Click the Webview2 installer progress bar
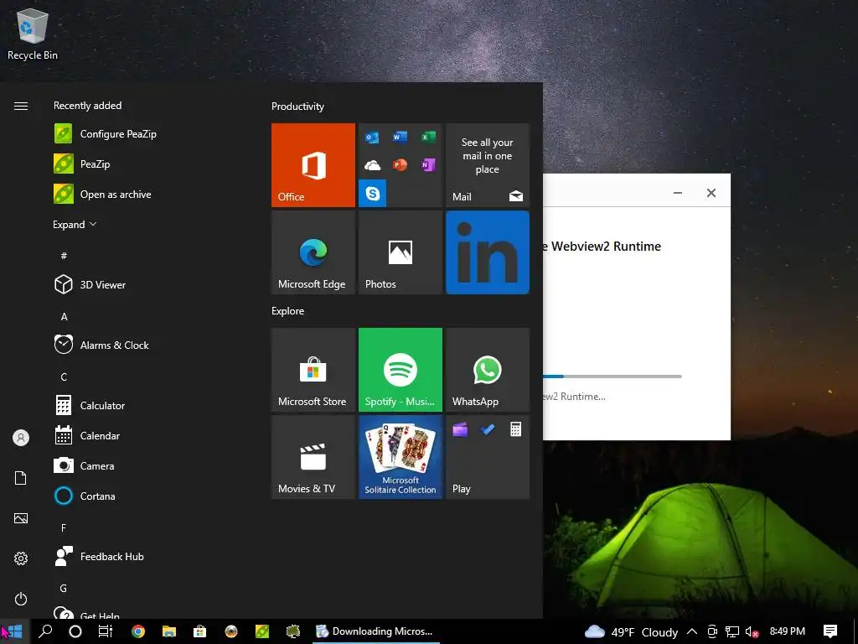 click(612, 377)
